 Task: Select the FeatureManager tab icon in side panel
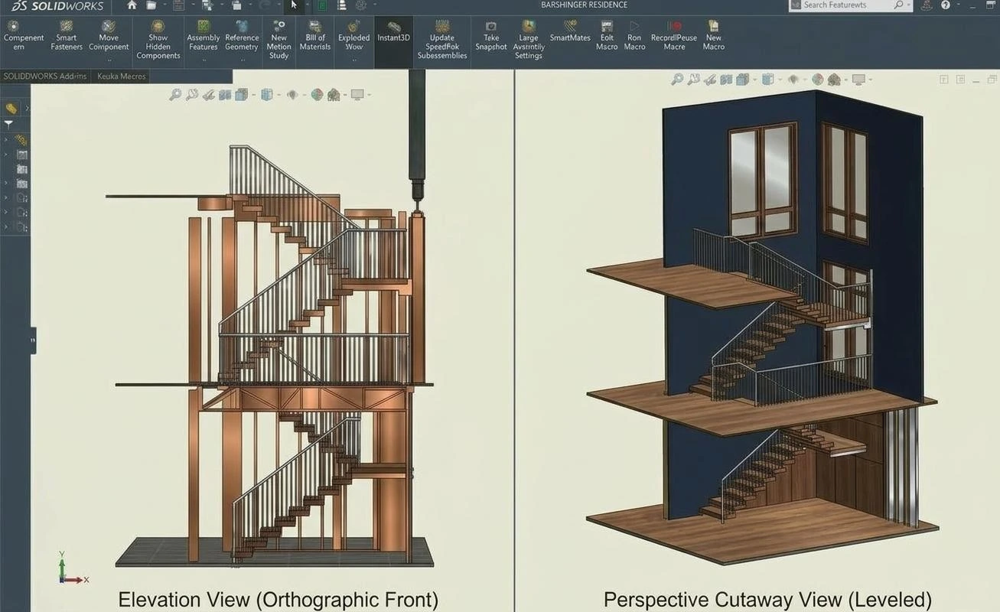pos(11,109)
